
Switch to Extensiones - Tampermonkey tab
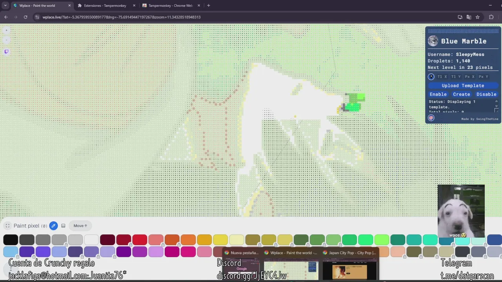pyautogui.click(x=105, y=5)
